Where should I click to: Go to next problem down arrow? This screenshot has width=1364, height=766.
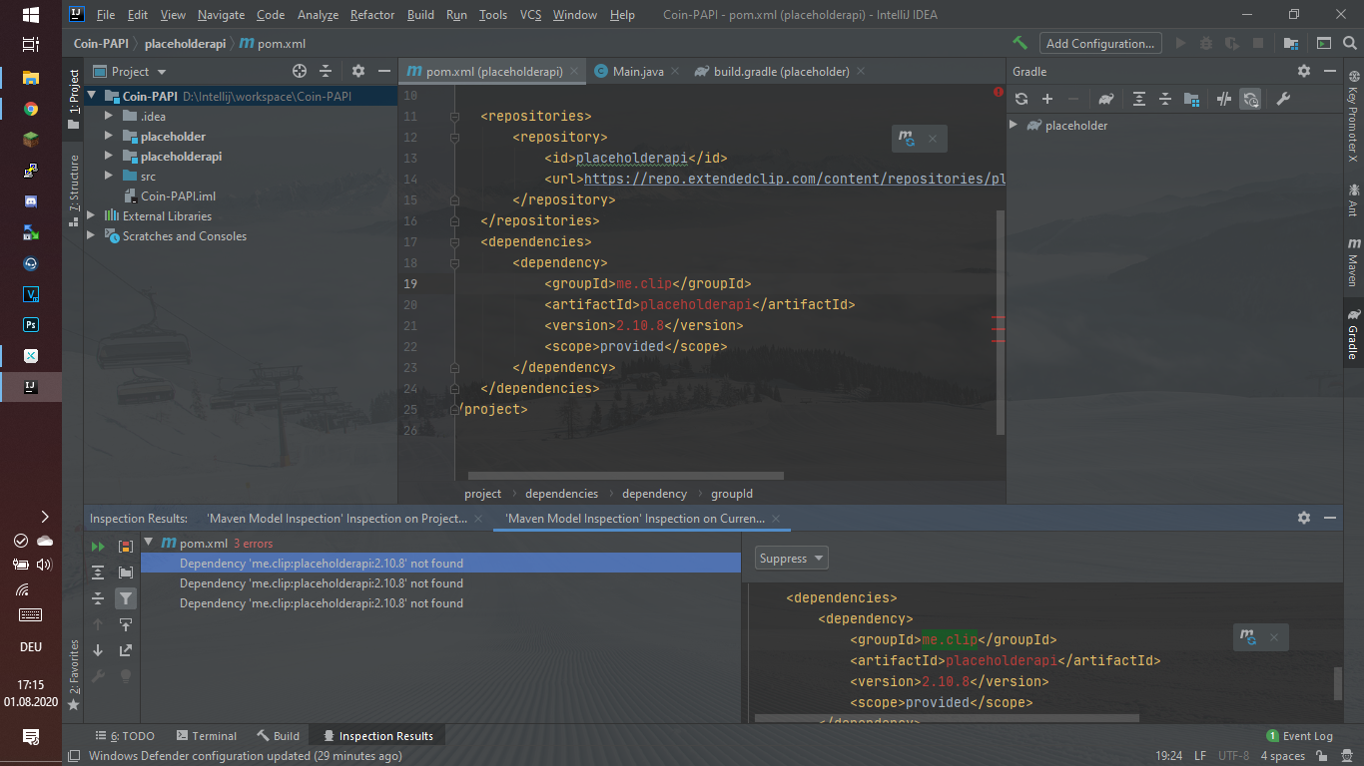98,649
